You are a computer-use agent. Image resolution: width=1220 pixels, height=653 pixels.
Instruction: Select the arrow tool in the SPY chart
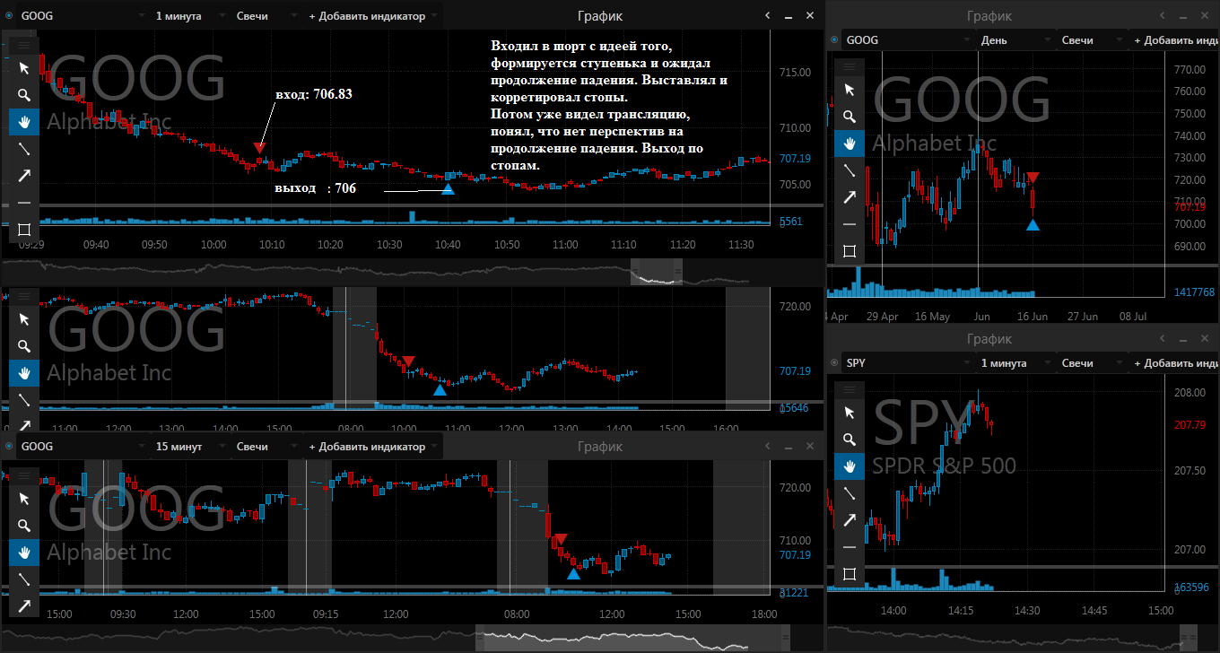point(850,520)
